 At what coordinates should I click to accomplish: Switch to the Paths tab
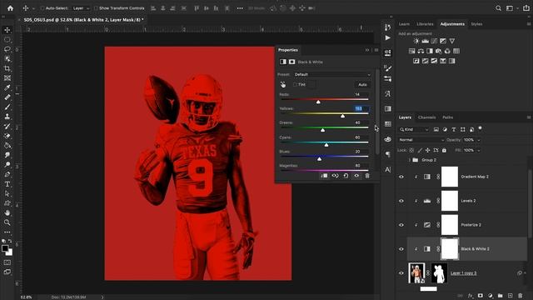tap(448, 117)
